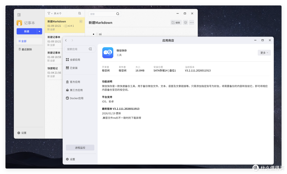Click the SATA存储14 | 盘位1 install location
Screen dimensions: 287x174
(164, 71)
